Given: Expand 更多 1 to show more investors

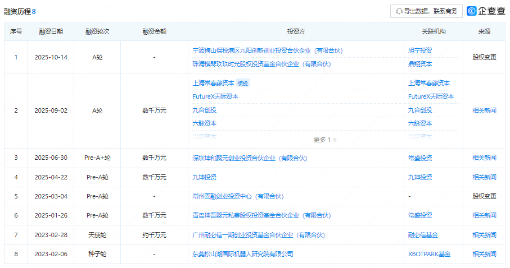Looking at the screenshot, I should pyautogui.click(x=325, y=140).
